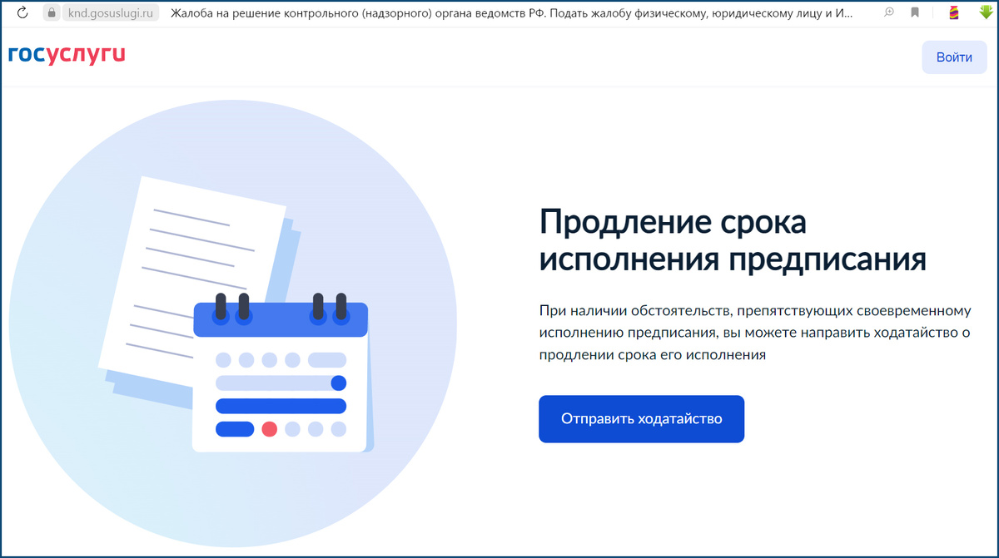Image resolution: width=999 pixels, height=558 pixels.
Task: Click the paragraph about обстоятельства исполнения предписания
Action: 753,328
